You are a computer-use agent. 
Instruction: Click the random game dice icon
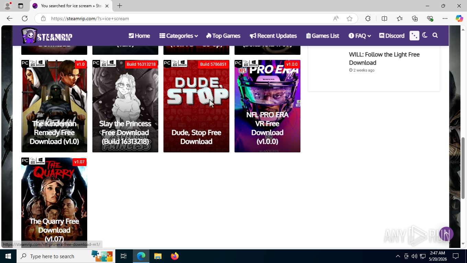[414, 36]
